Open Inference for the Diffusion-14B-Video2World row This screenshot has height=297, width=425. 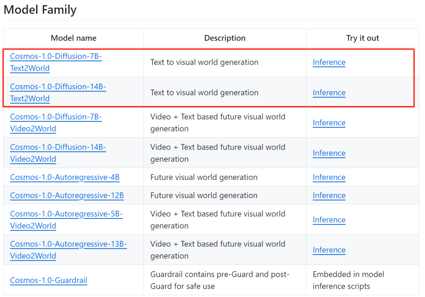point(329,153)
